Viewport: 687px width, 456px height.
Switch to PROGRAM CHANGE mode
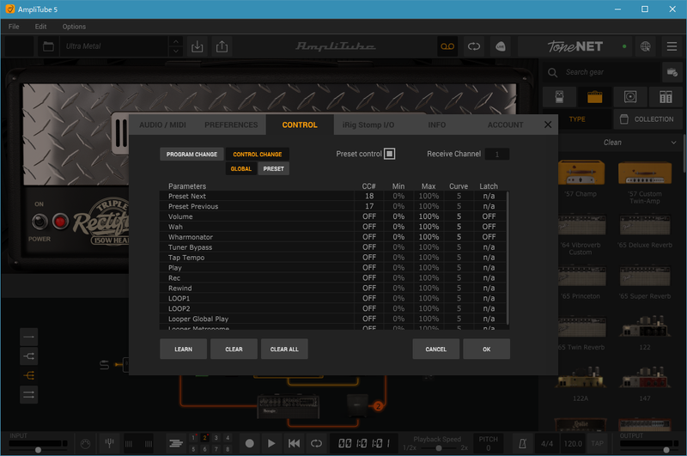[192, 155]
